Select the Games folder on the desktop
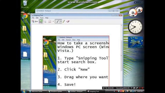Image resolution: width=165 pixels, height=93 pixels. tap(25, 30)
